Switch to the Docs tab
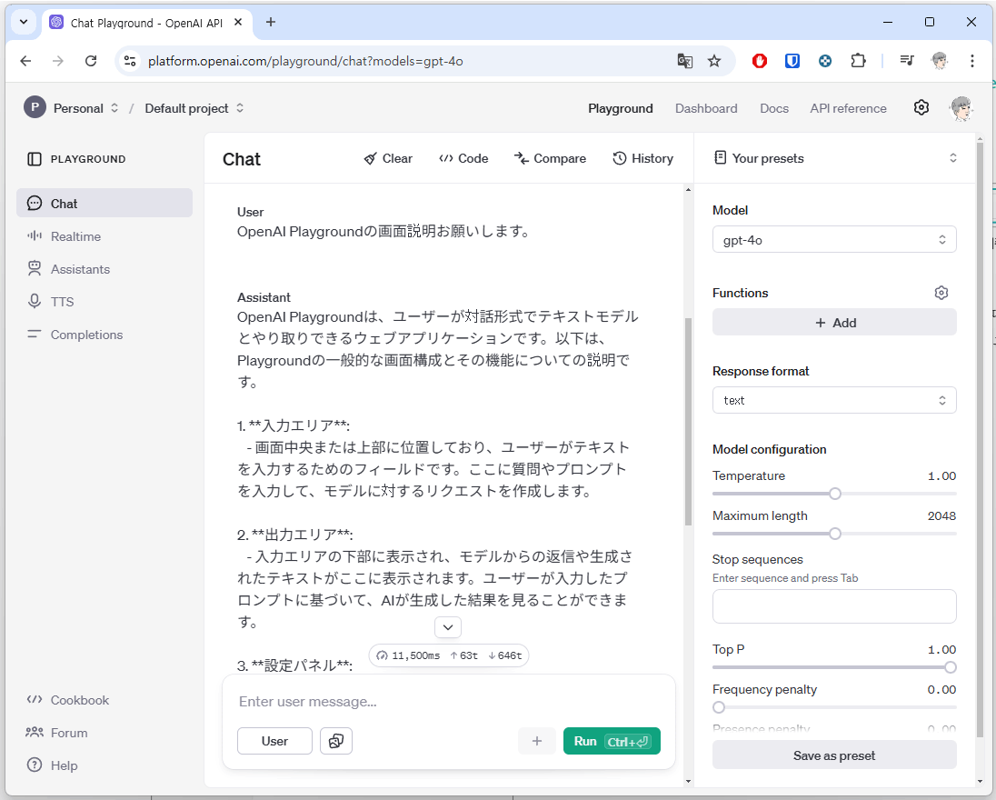The height and width of the screenshot is (800, 996). coord(773,109)
